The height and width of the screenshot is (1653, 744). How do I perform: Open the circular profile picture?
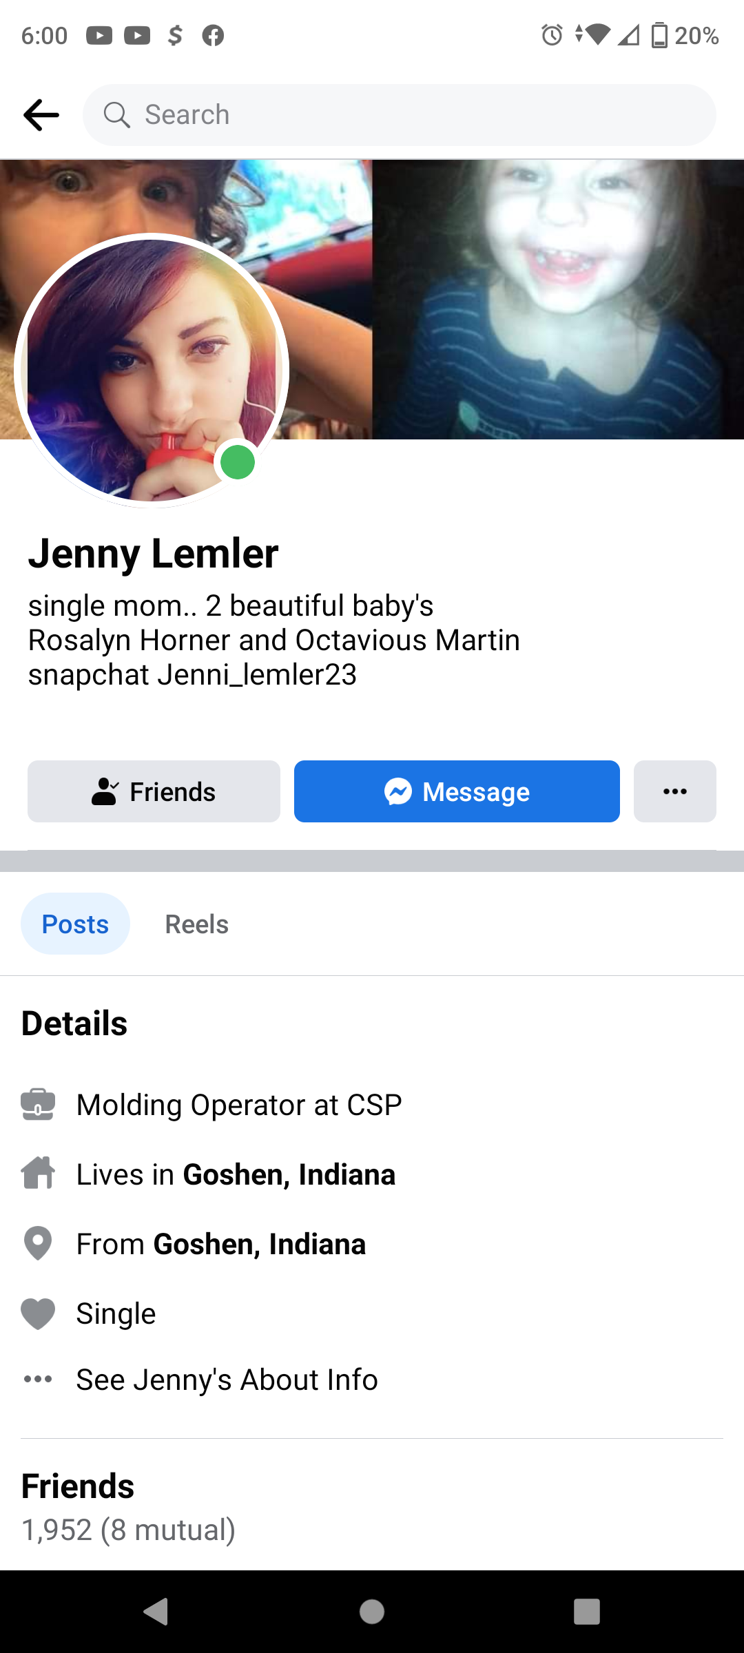(152, 371)
